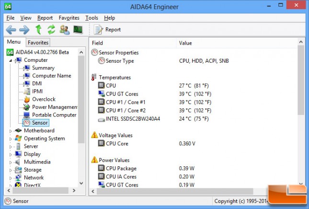The image size is (309, 209).
Task: Expand the Motherboard tree node
Action: click(x=11, y=131)
